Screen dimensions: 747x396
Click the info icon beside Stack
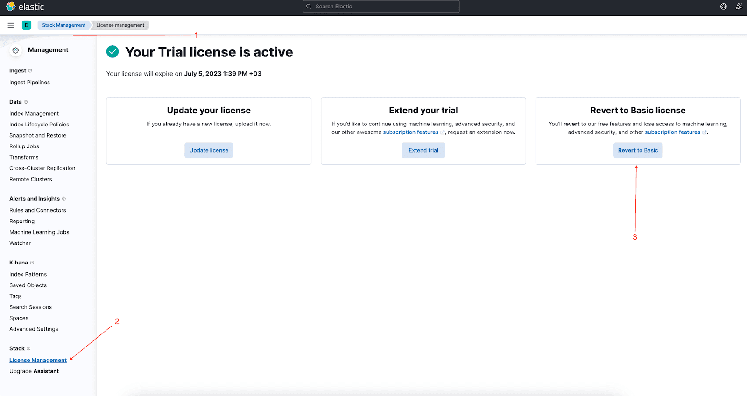(x=28, y=348)
